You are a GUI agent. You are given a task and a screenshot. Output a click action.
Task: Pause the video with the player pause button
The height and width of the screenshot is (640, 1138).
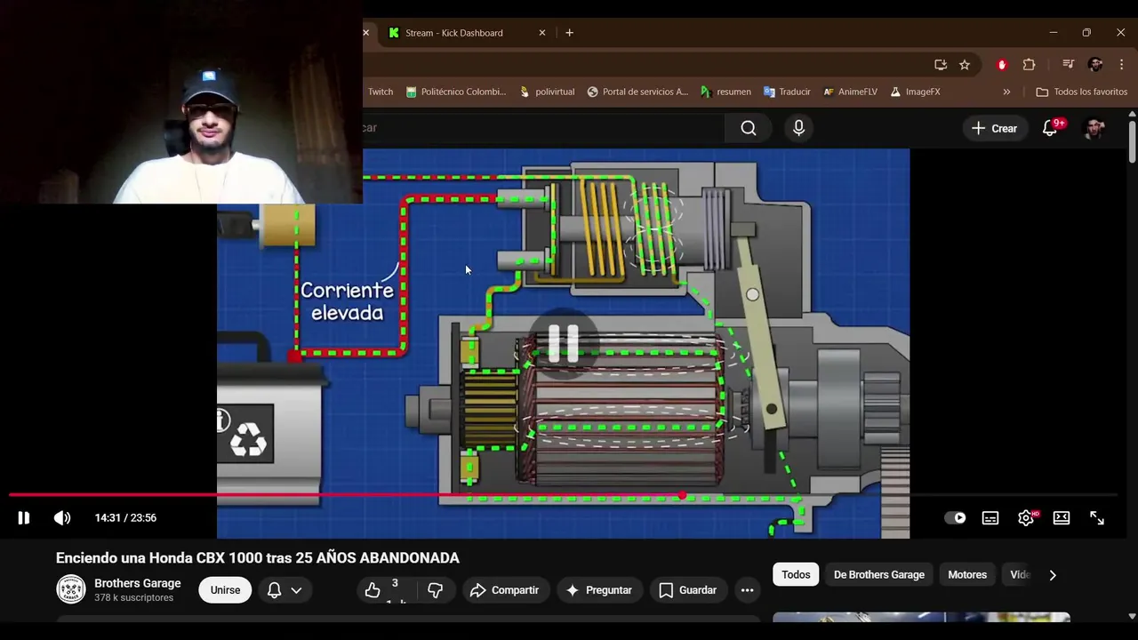24,518
